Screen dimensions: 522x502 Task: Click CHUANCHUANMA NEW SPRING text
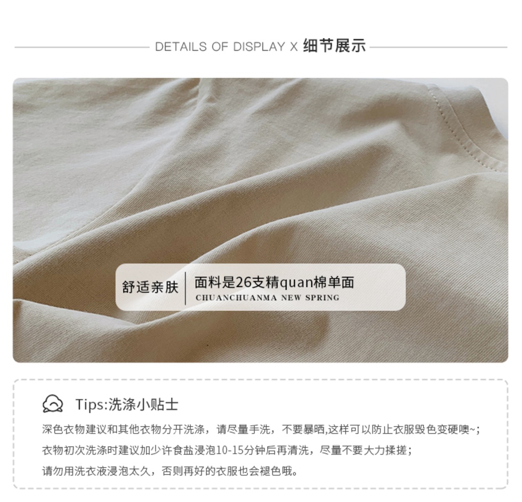click(268, 298)
